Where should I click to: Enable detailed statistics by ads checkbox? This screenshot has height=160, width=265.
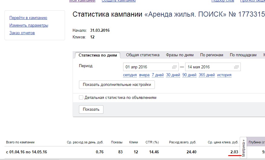[81, 98]
